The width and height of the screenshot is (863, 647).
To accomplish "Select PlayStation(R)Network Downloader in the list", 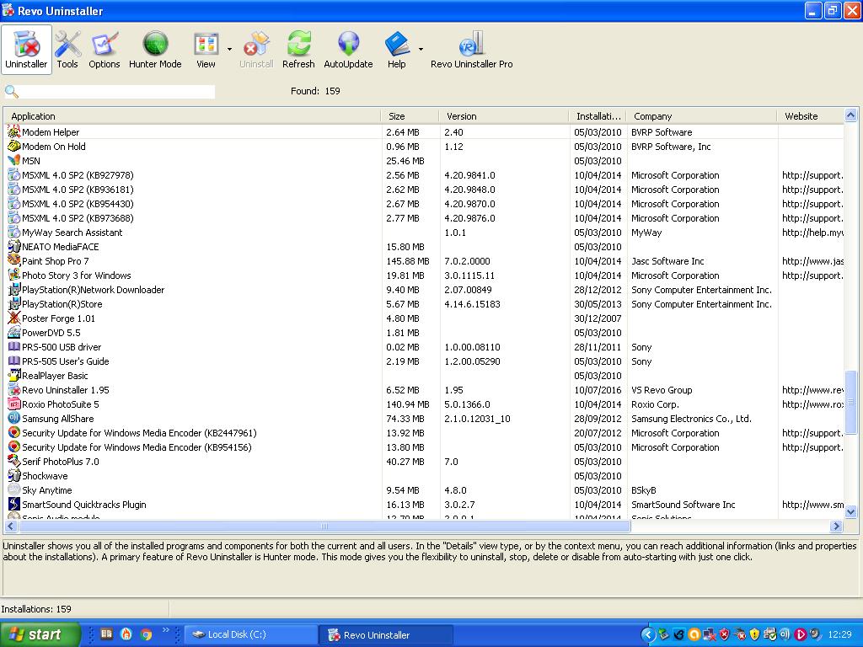I will point(93,290).
